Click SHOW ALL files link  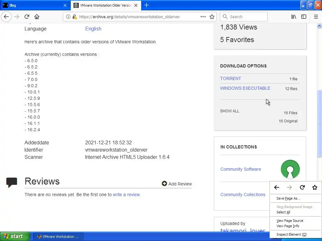click(x=230, y=111)
